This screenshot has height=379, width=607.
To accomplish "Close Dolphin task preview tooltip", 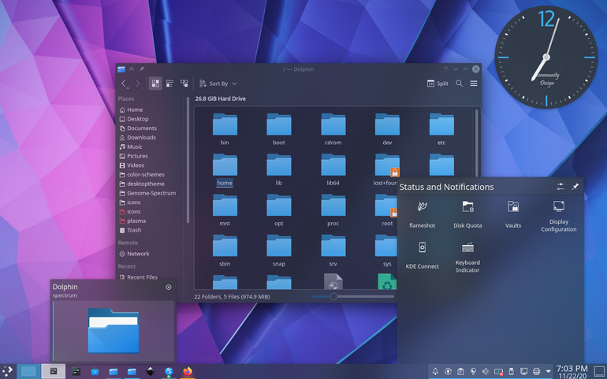I will pos(169,287).
